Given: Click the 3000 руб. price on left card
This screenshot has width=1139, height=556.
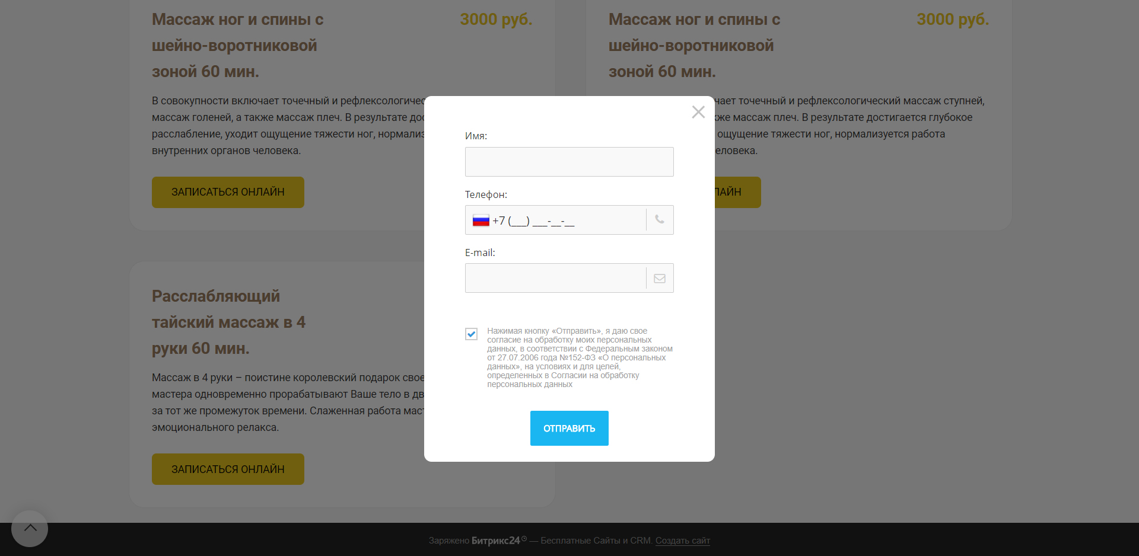Looking at the screenshot, I should pos(496,20).
